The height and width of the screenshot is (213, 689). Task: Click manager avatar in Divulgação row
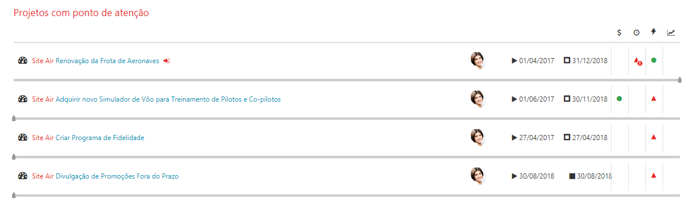click(x=478, y=176)
